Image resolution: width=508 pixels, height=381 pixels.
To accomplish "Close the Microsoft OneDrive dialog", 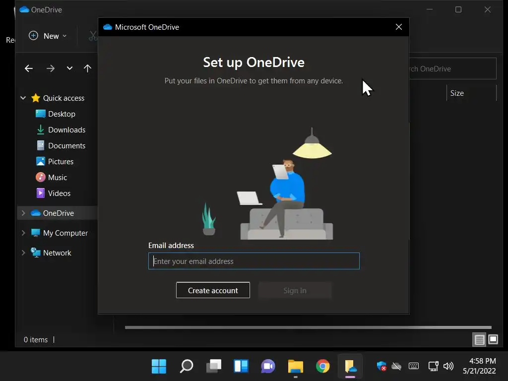I will point(399,27).
